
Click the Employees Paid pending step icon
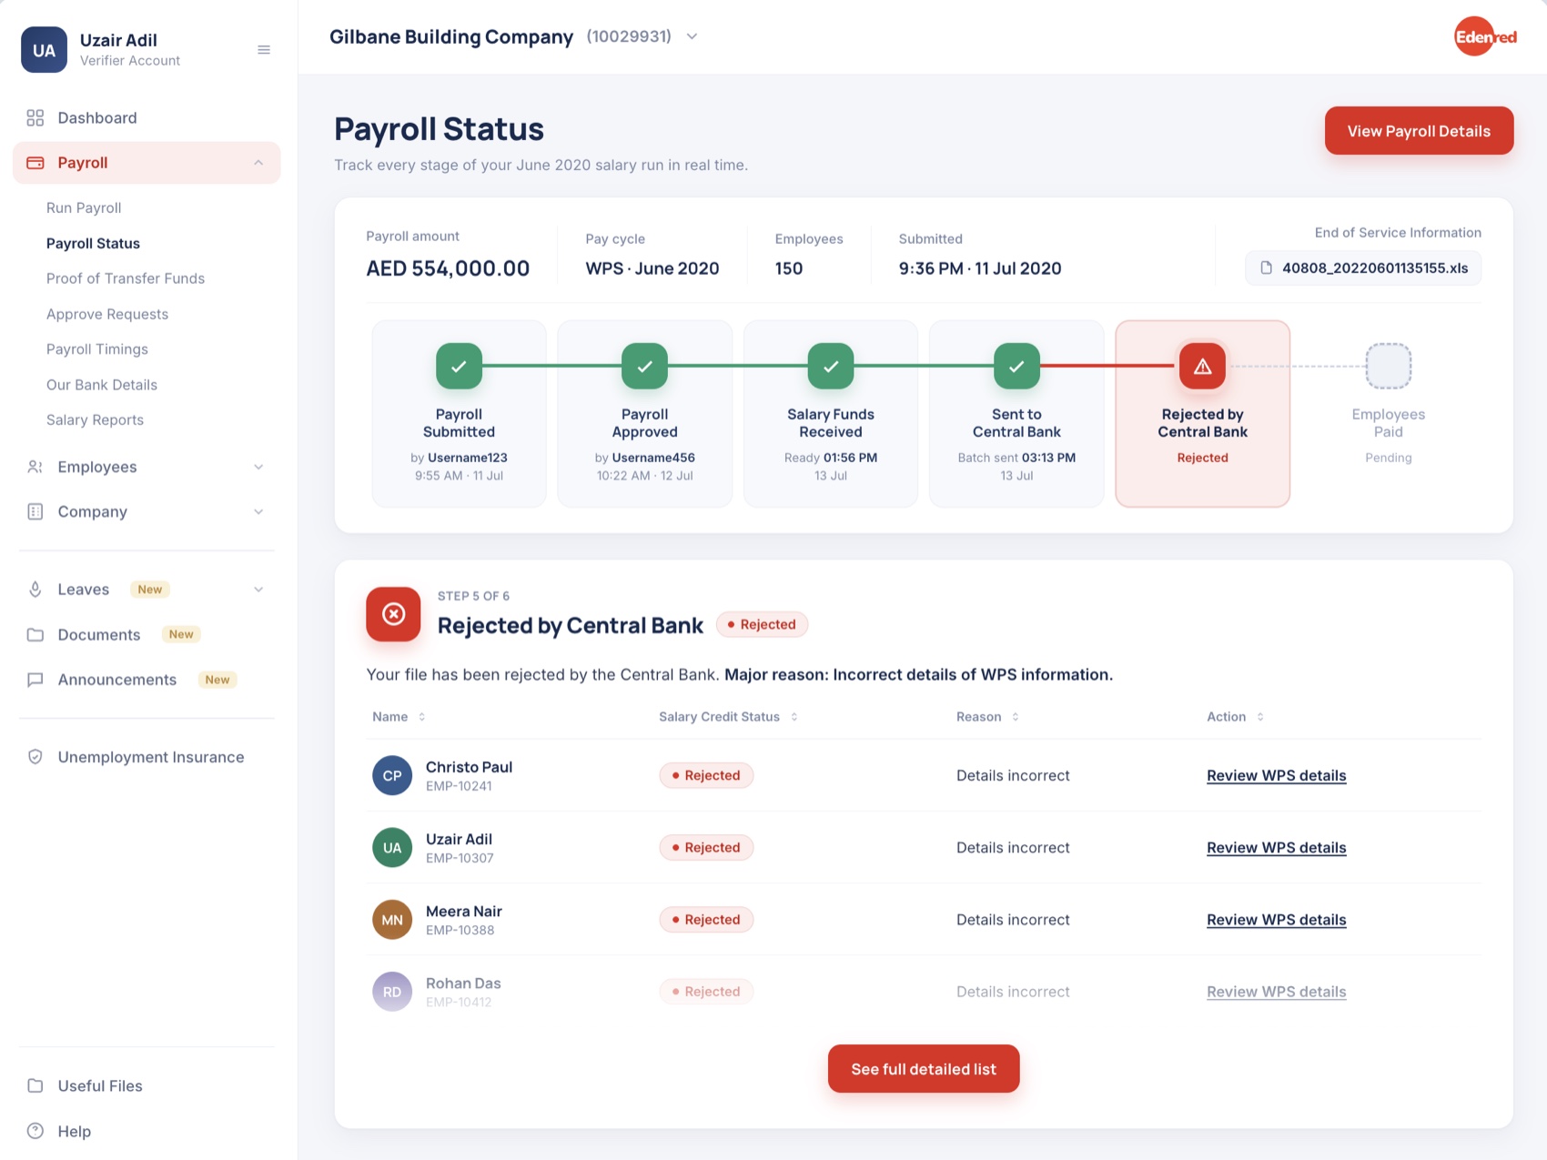point(1389,366)
